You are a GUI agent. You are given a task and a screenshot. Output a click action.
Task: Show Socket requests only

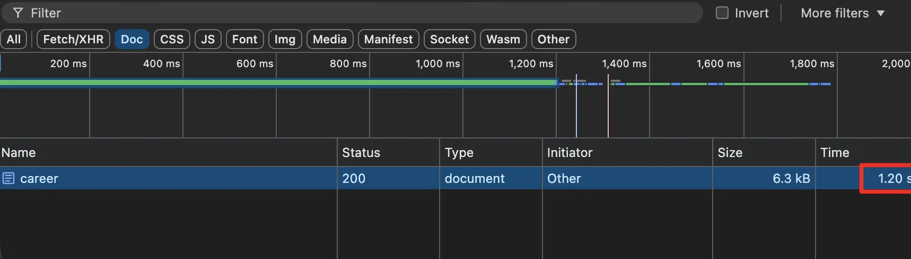click(x=449, y=39)
